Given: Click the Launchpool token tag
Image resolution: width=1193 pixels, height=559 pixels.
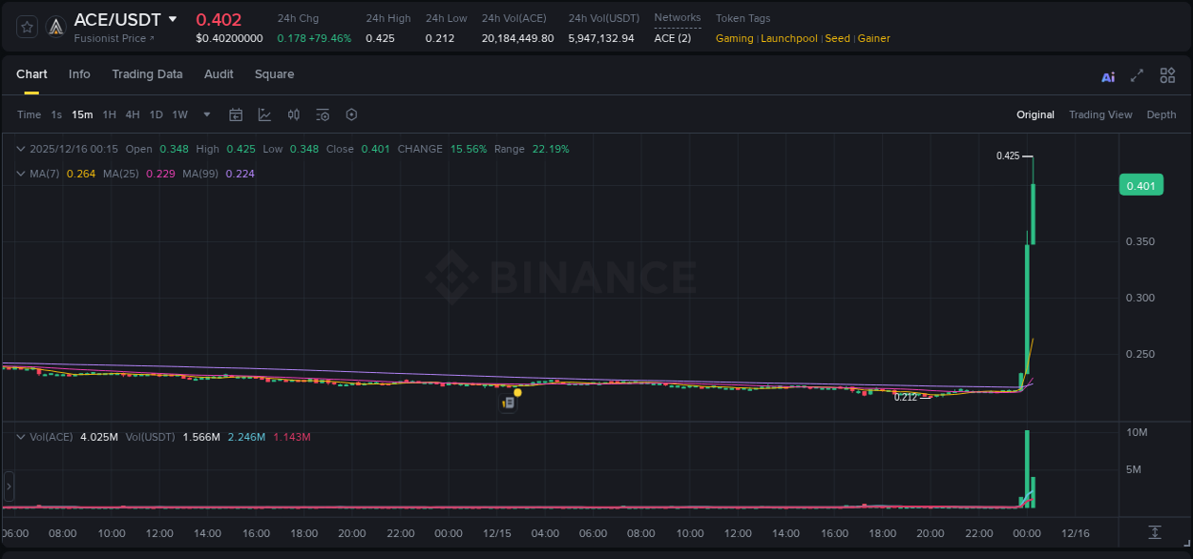Looking at the screenshot, I should (788, 38).
